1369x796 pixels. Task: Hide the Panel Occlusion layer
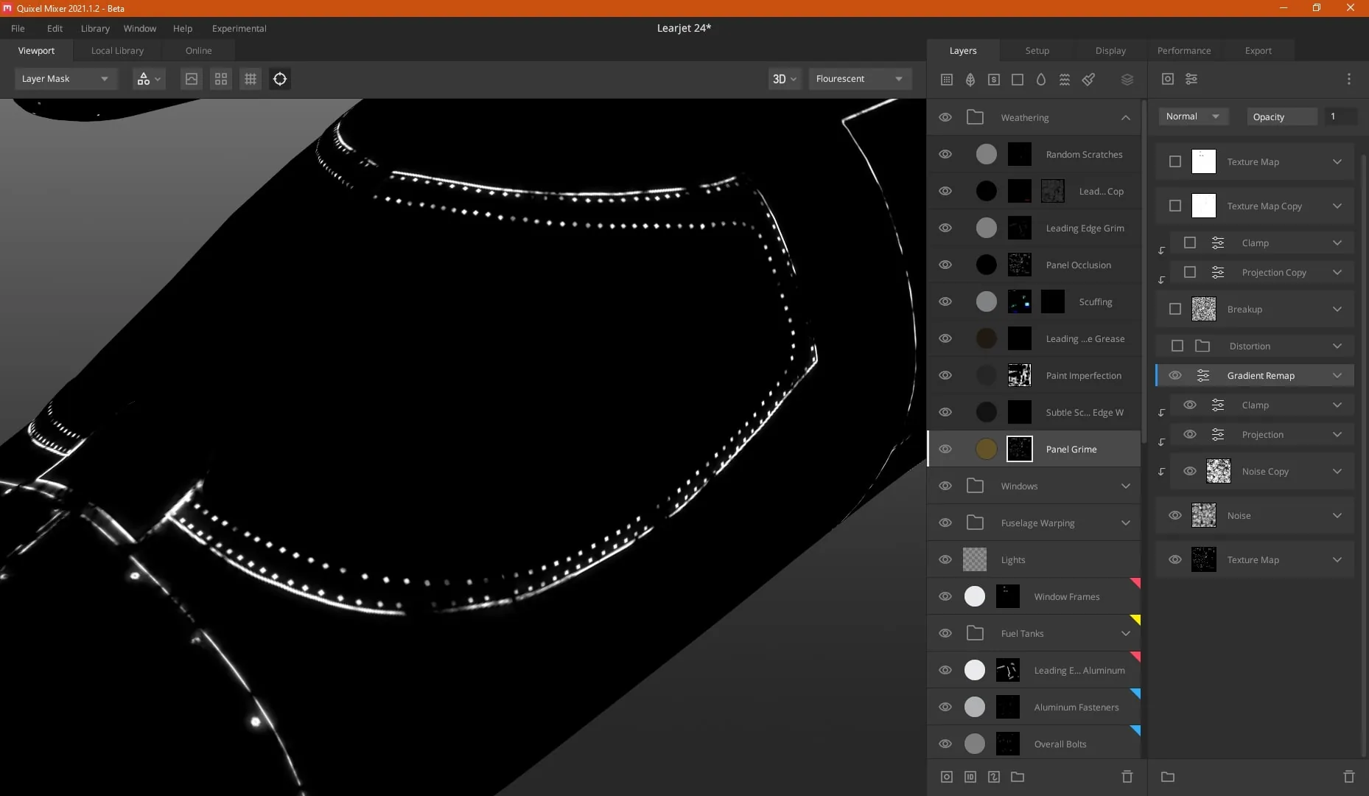[x=945, y=265]
